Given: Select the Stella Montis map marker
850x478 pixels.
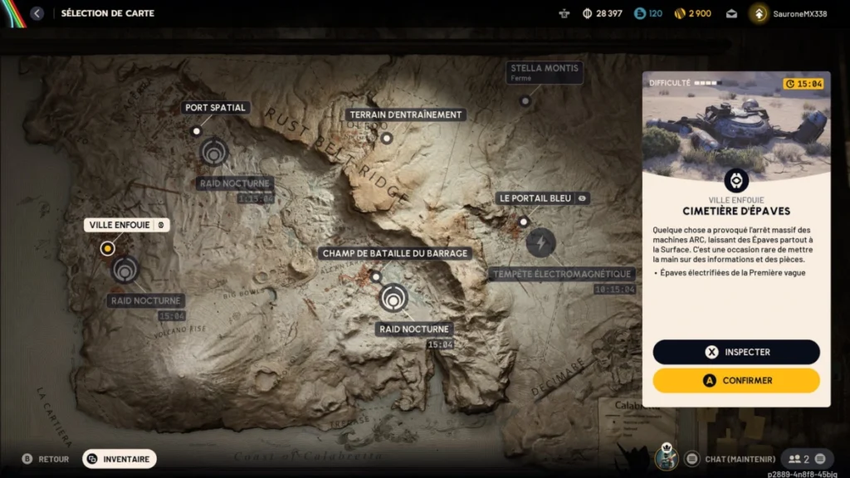Looking at the screenshot, I should 525,101.
